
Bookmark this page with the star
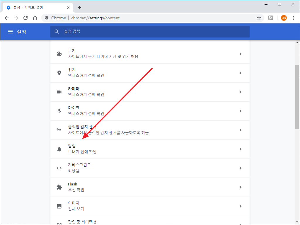(259, 18)
